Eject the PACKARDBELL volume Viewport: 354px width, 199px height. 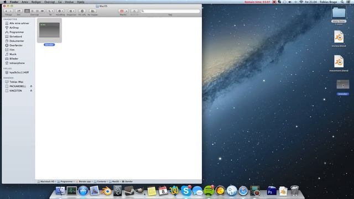pyautogui.click(x=31, y=86)
